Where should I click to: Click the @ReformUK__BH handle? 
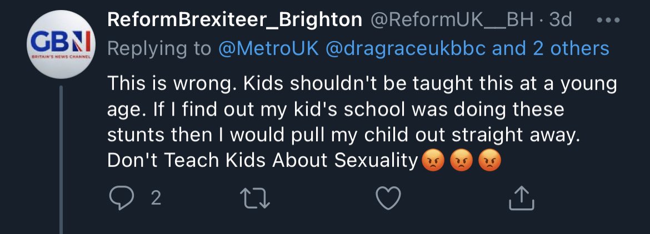point(452,19)
